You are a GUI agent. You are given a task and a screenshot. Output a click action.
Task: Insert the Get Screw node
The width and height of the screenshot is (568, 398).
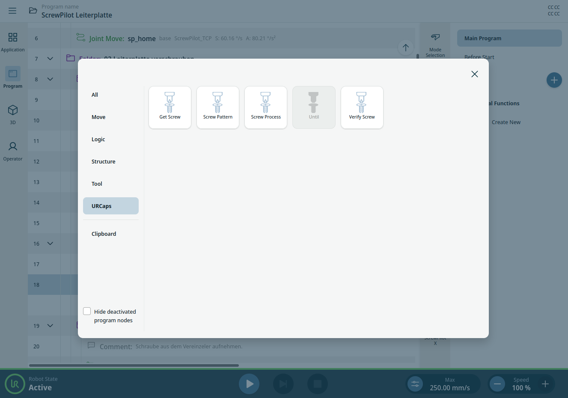pyautogui.click(x=170, y=107)
